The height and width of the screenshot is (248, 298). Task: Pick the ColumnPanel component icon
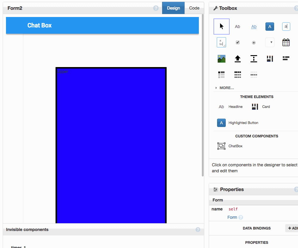pyautogui.click(x=270, y=59)
